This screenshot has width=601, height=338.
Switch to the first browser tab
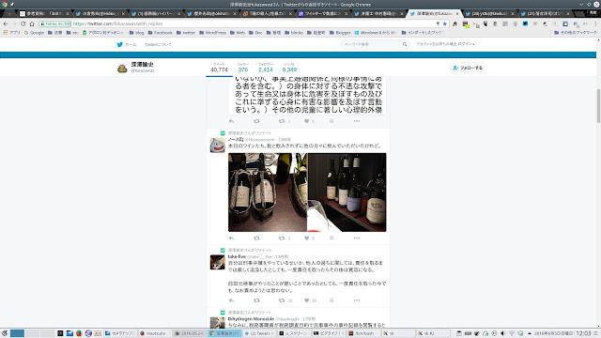point(44,13)
